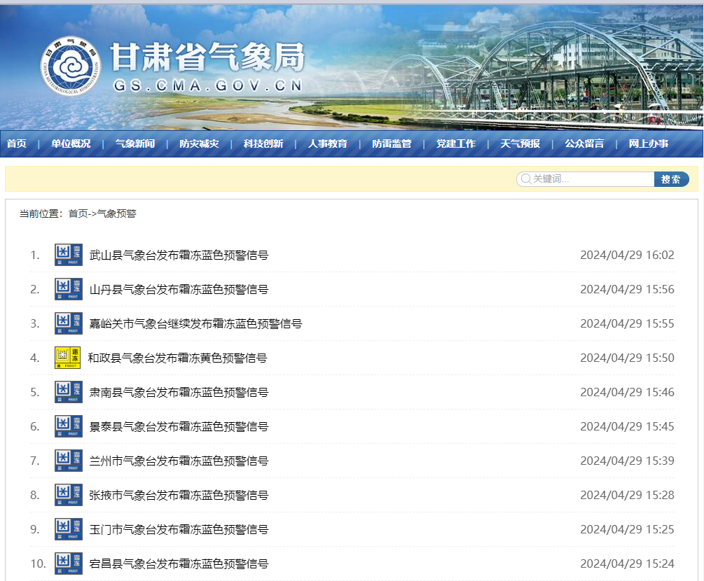Click the frost icon next to 玉门市

[68, 529]
